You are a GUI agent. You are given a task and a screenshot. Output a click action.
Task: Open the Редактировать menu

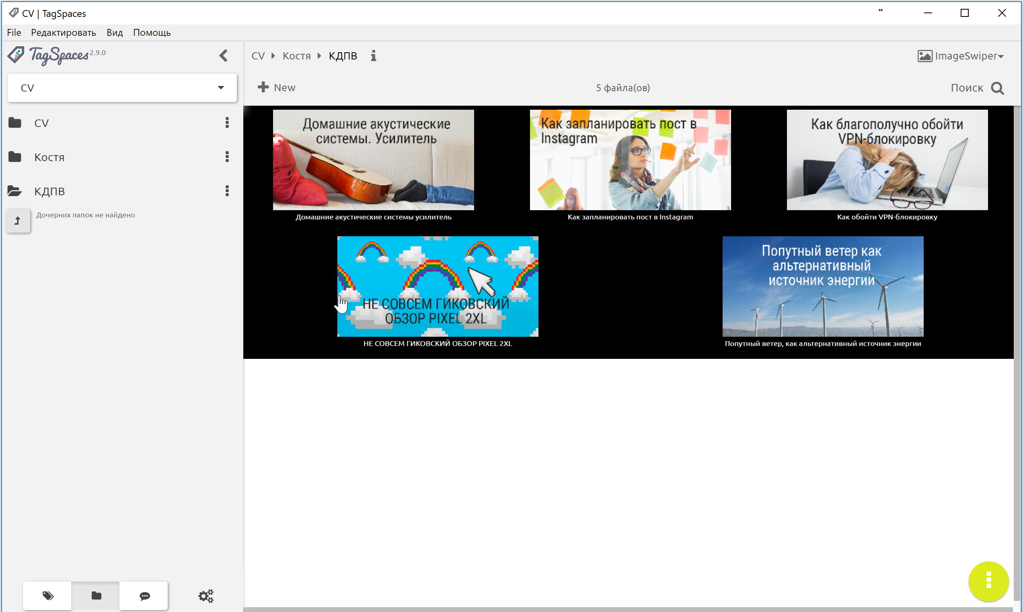[x=63, y=33]
